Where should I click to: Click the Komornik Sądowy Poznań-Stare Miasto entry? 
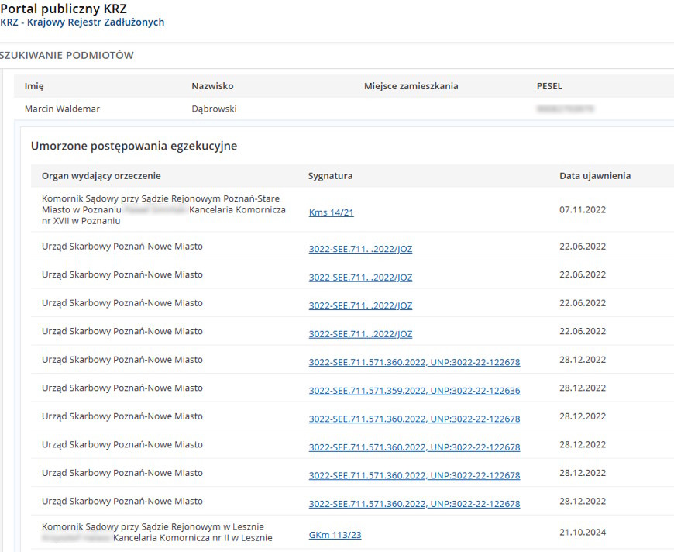click(x=160, y=209)
